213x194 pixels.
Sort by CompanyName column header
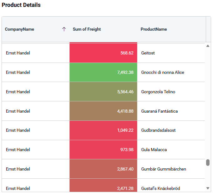click(x=20, y=29)
